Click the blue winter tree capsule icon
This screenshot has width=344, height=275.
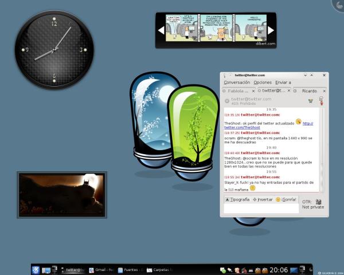[x=150, y=120]
